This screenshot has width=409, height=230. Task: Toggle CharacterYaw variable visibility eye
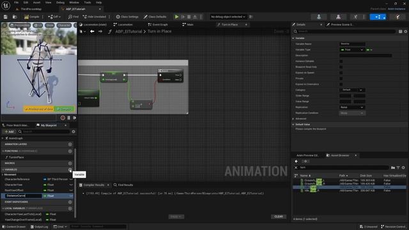click(71, 185)
